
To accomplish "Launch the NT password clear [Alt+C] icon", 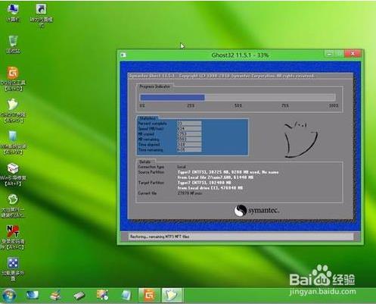I will 13,237.
